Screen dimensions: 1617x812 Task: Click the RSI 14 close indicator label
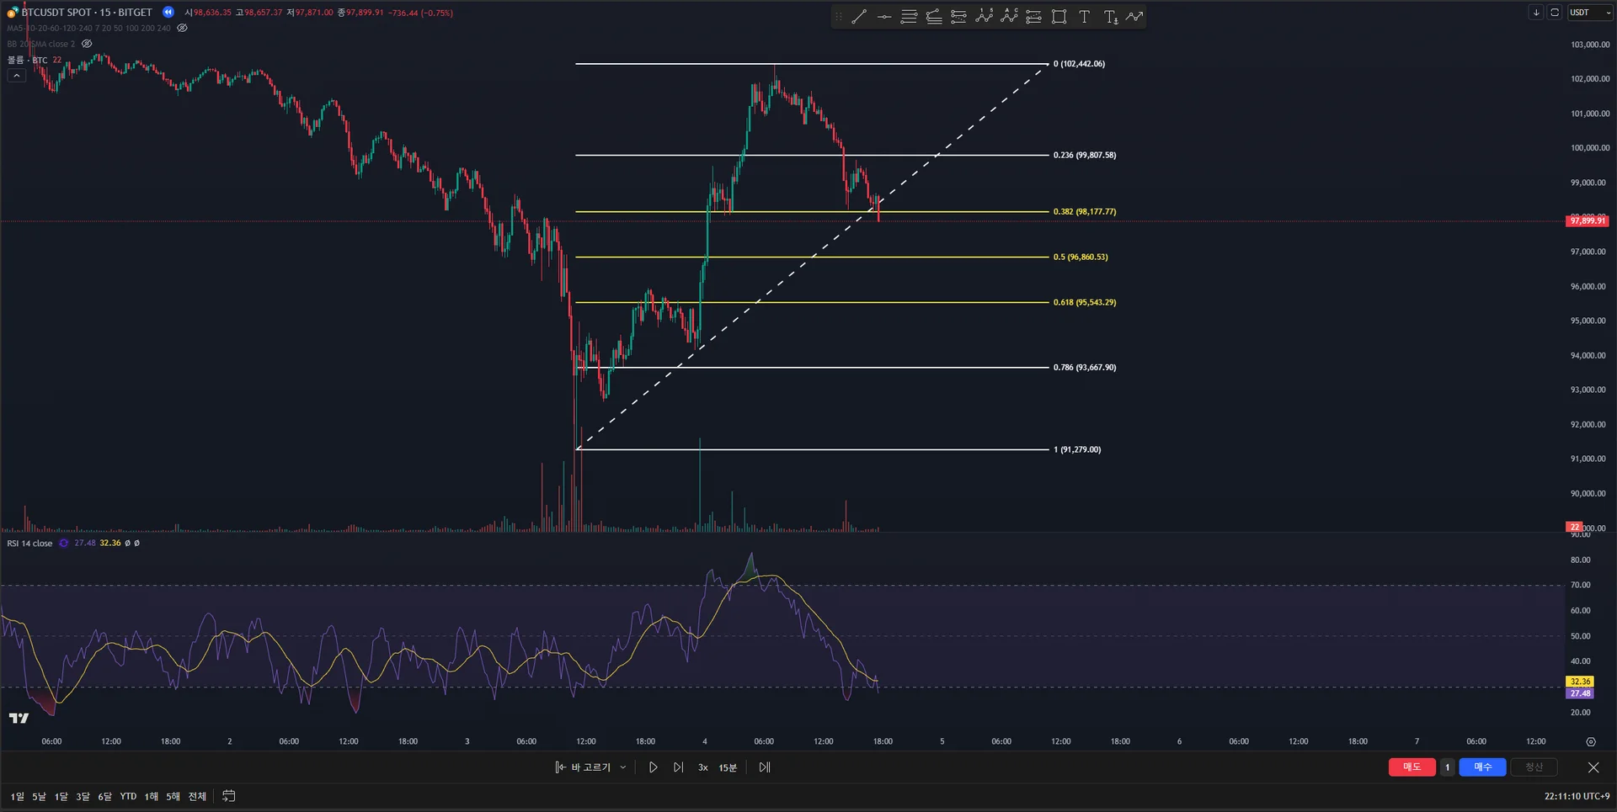[x=29, y=544]
